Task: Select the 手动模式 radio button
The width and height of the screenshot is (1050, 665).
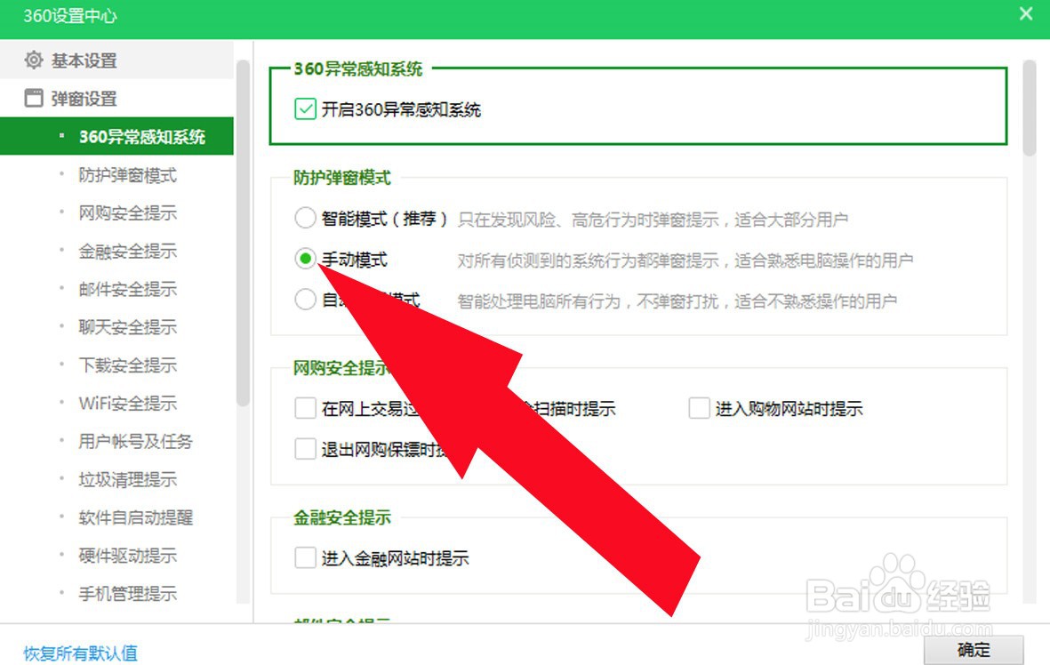Action: [x=305, y=259]
